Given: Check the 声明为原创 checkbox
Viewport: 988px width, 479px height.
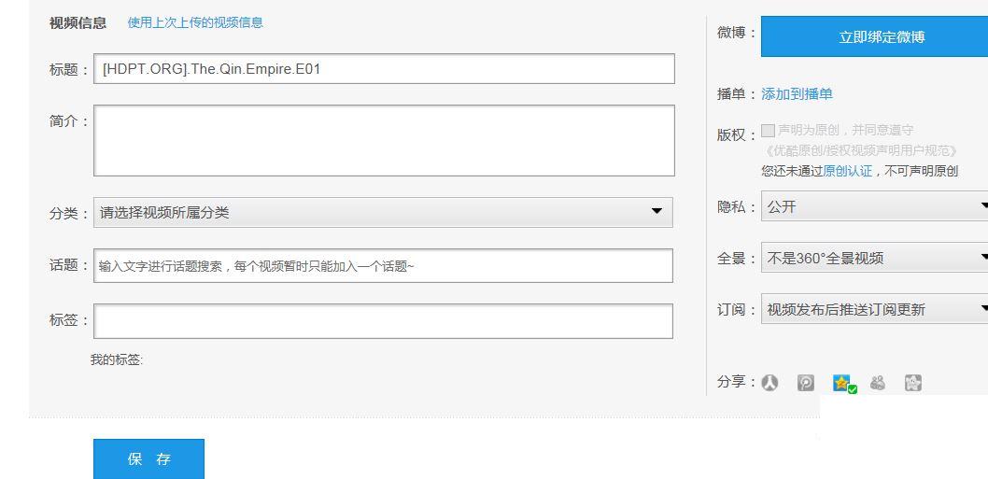Looking at the screenshot, I should tap(768, 131).
